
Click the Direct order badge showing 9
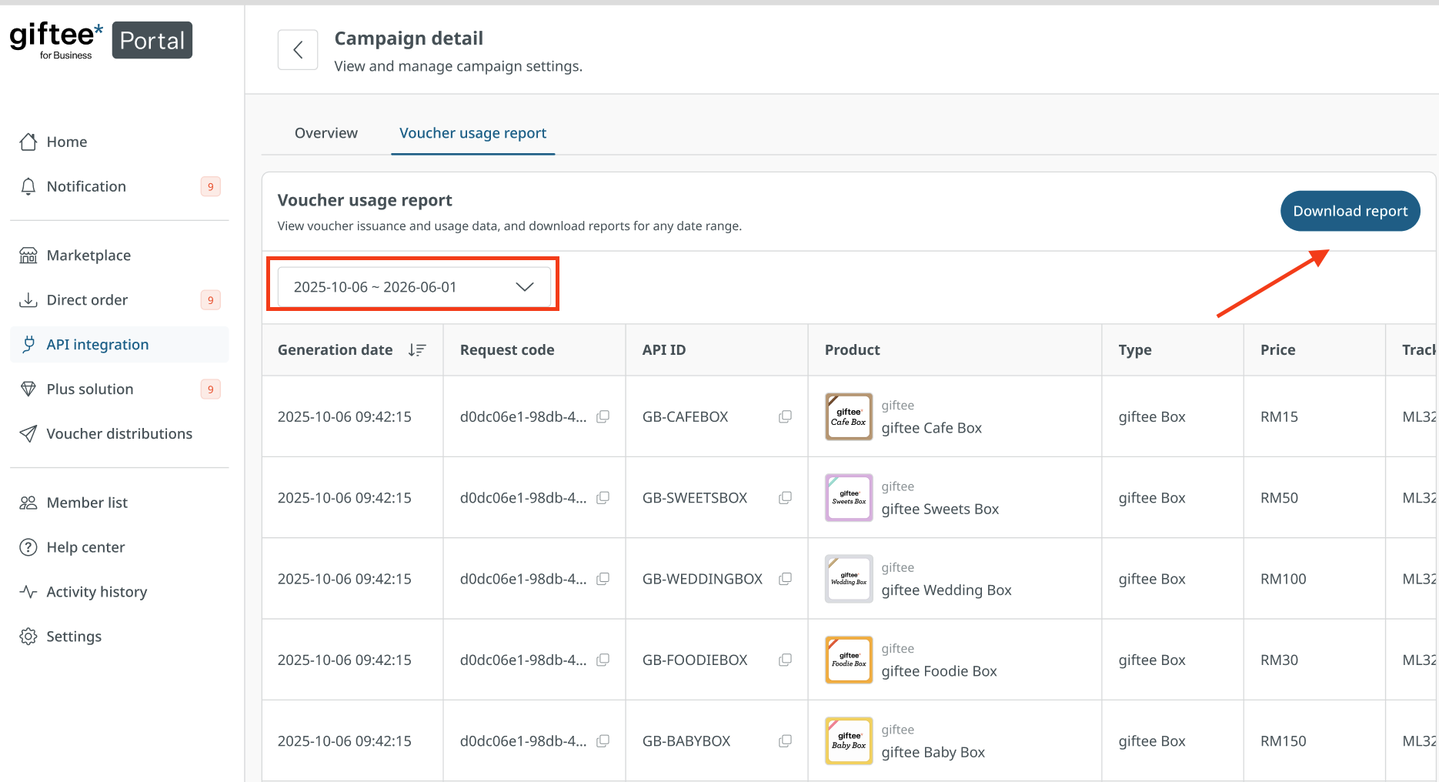pyautogui.click(x=211, y=300)
